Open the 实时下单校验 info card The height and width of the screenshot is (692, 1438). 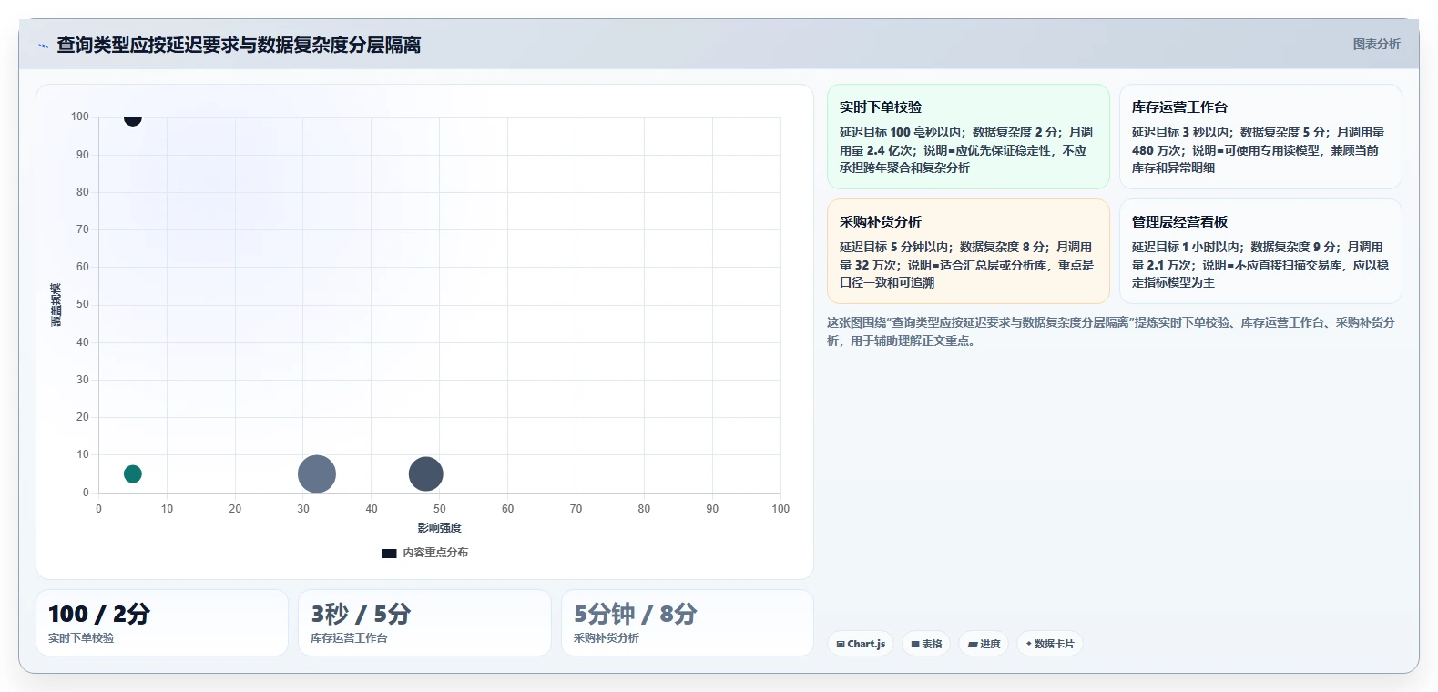coord(968,137)
